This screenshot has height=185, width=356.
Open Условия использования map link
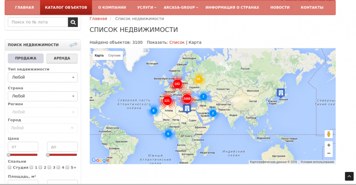pyautogui.click(x=317, y=162)
